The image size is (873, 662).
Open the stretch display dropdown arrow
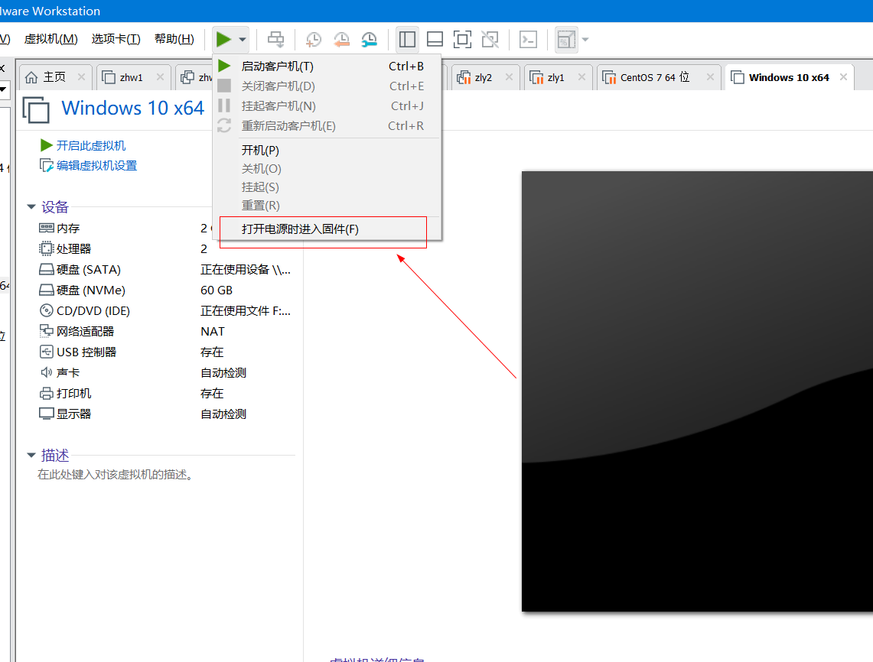point(585,40)
